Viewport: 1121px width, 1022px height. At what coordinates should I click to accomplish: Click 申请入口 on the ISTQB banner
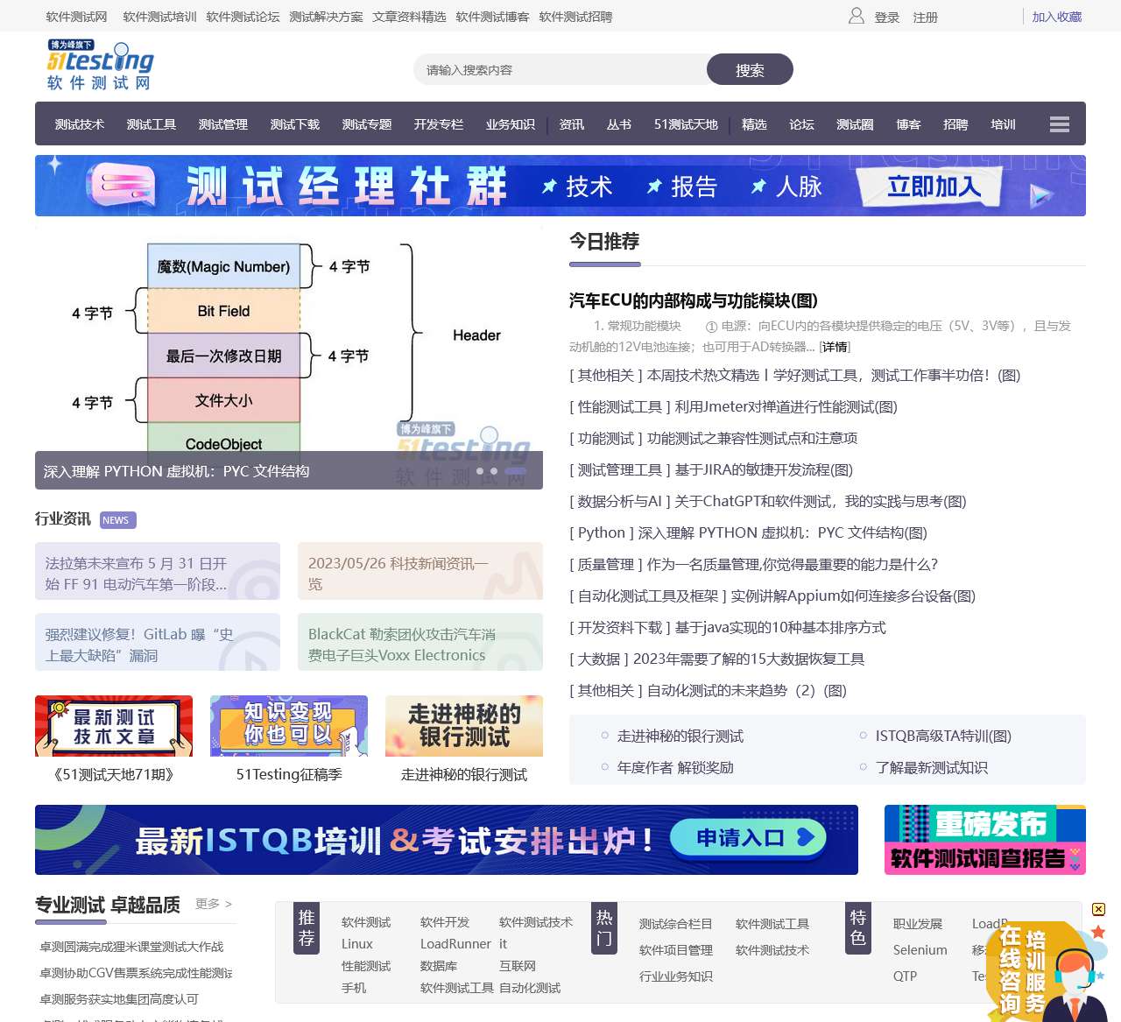pos(748,838)
